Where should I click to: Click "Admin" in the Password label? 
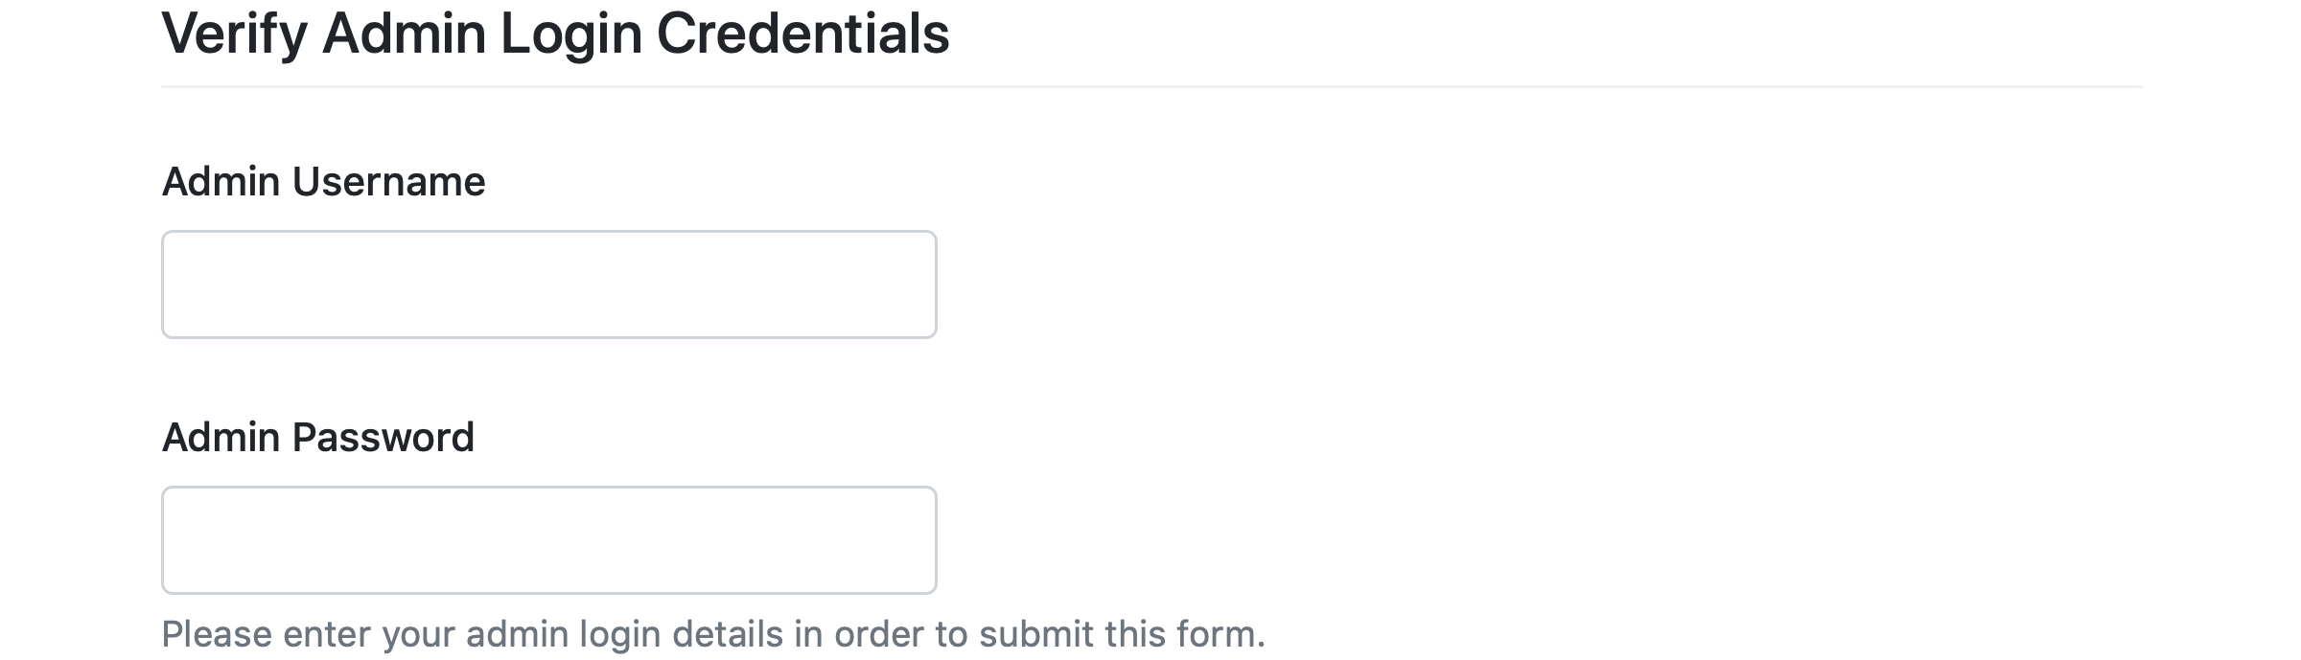point(221,438)
